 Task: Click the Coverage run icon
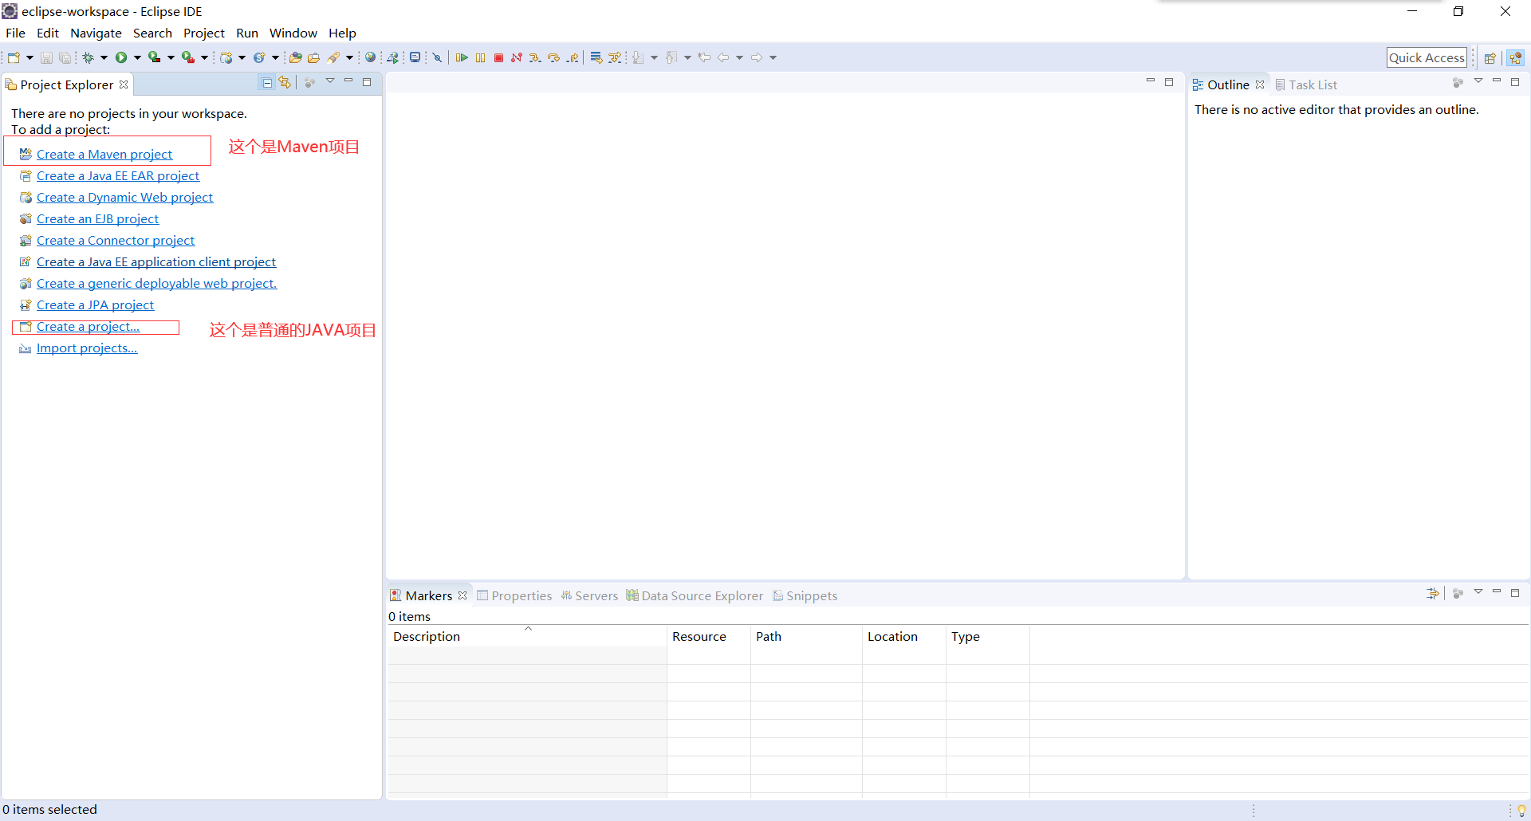tap(155, 57)
